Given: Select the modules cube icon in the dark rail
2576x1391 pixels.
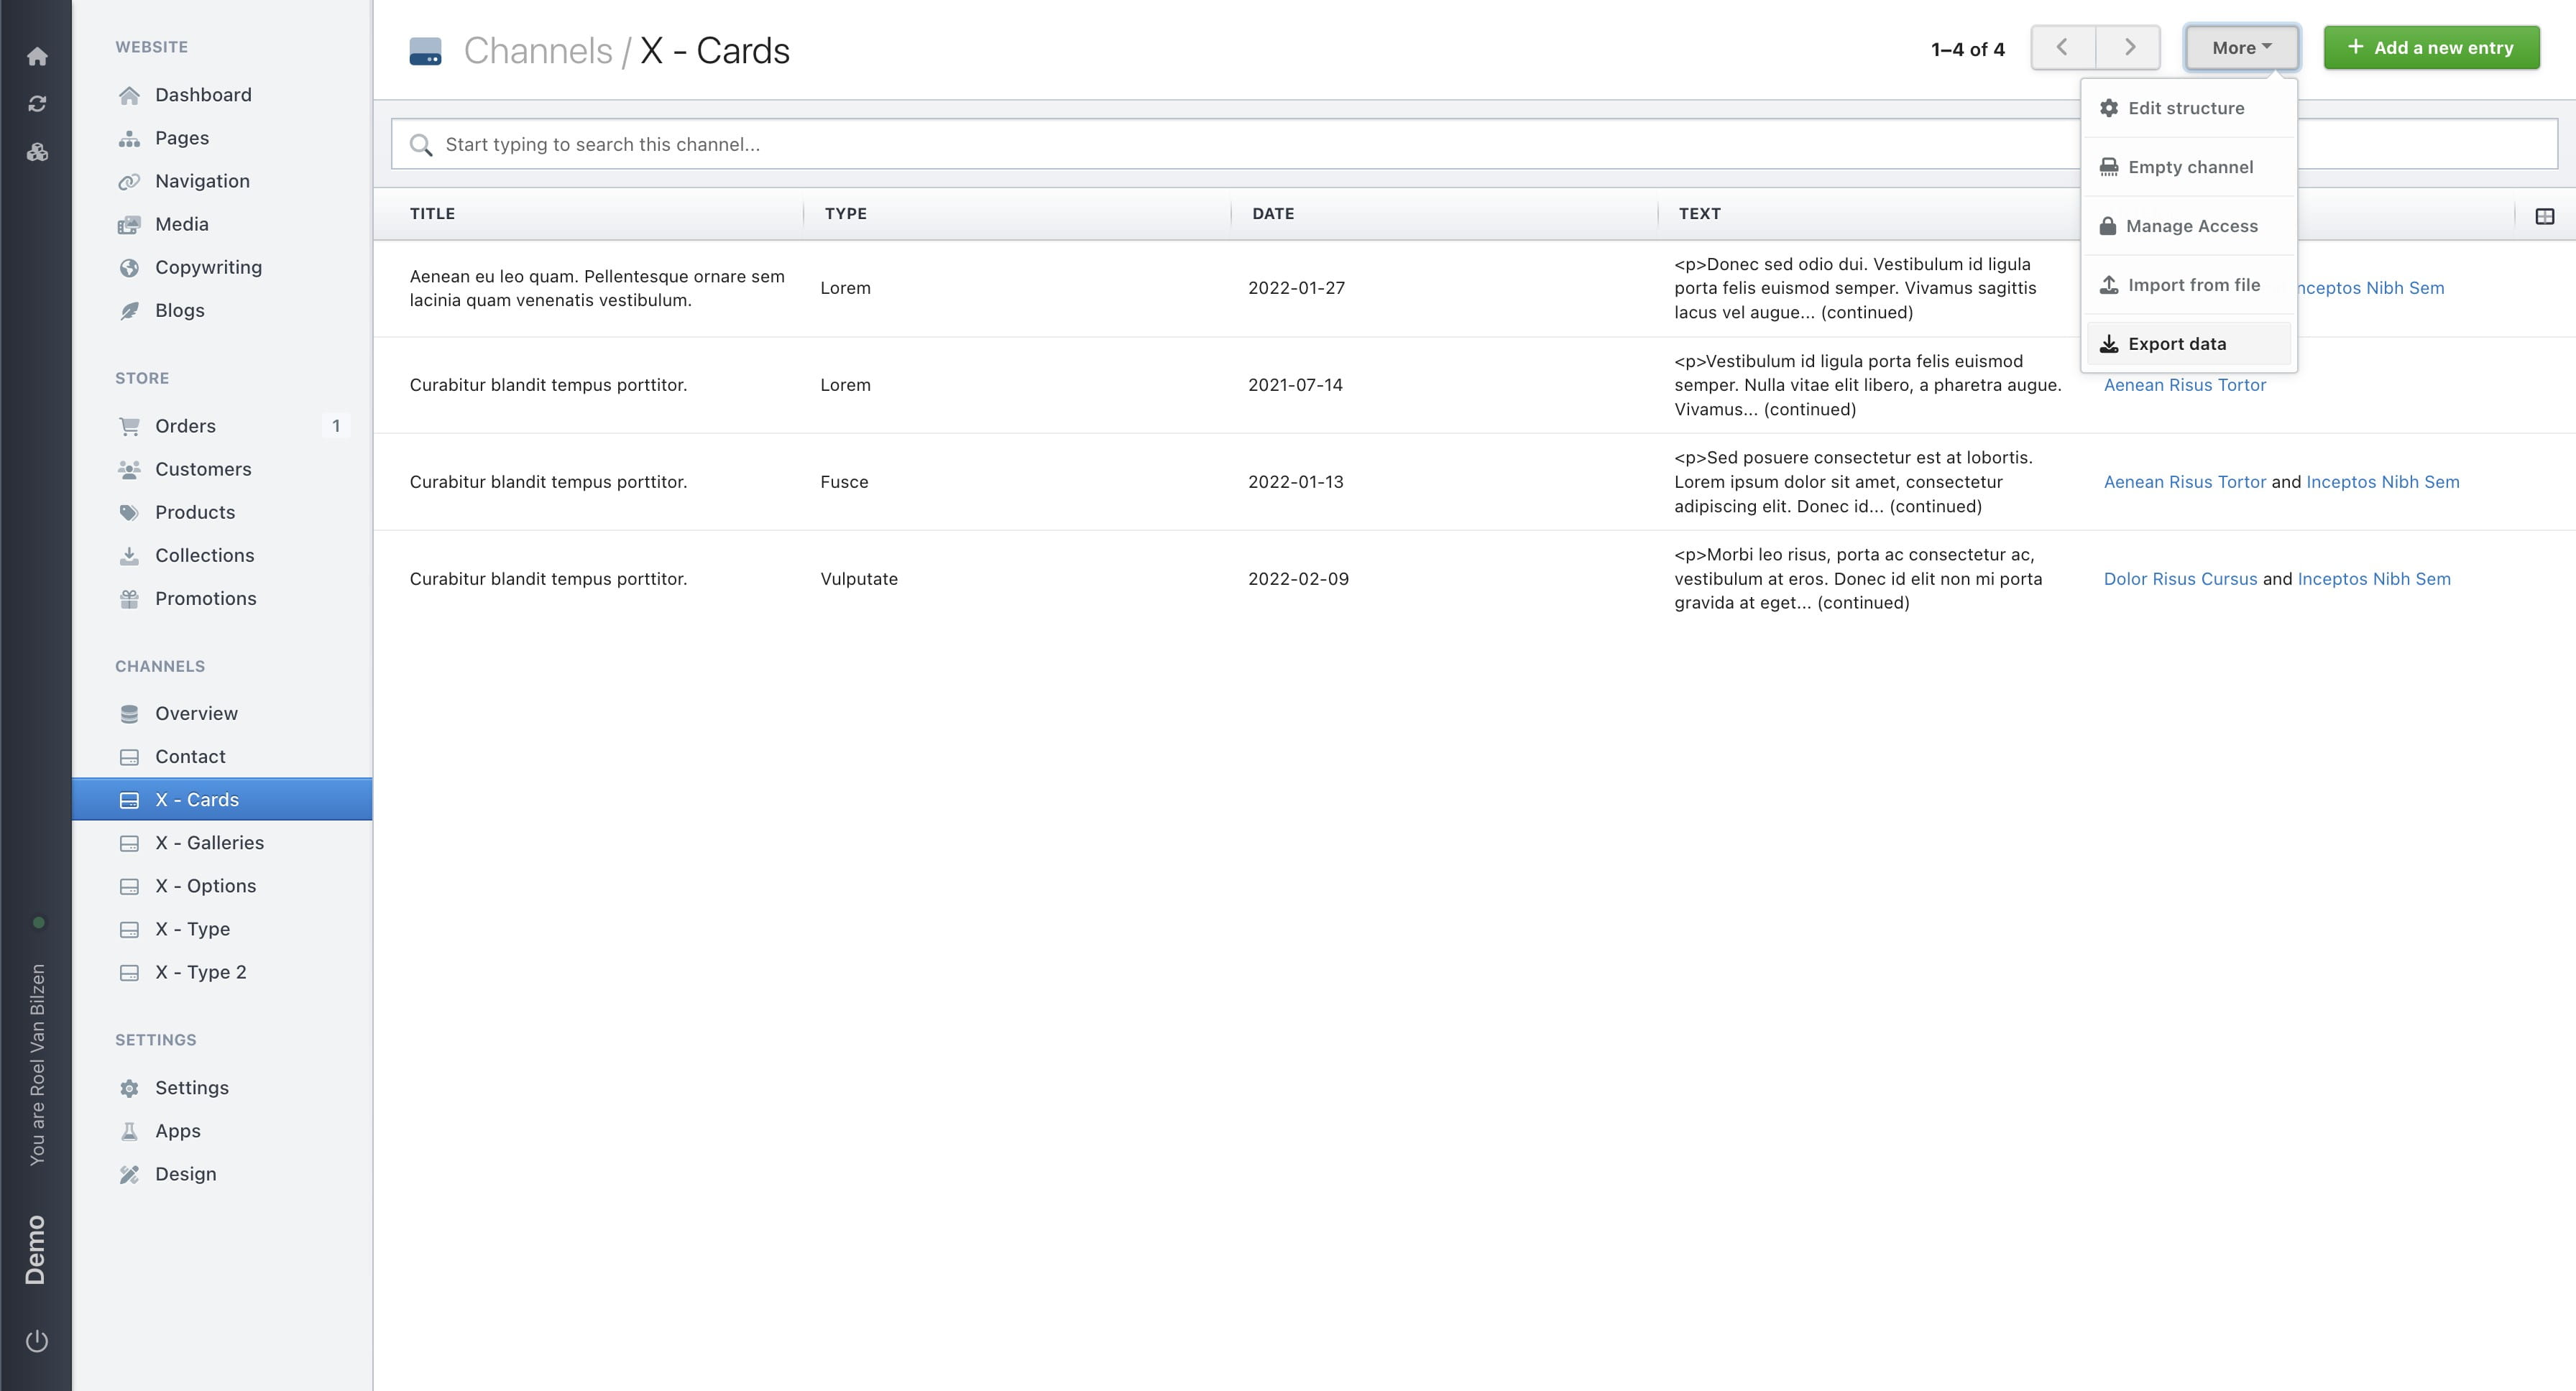Looking at the screenshot, I should coord(38,152).
